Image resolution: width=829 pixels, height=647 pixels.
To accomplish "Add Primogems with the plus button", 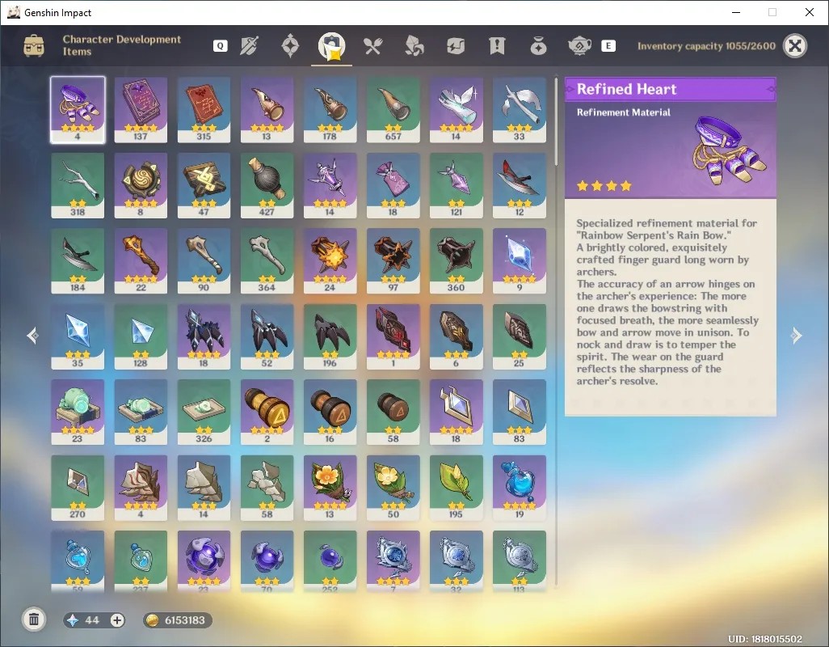I will click(x=117, y=620).
